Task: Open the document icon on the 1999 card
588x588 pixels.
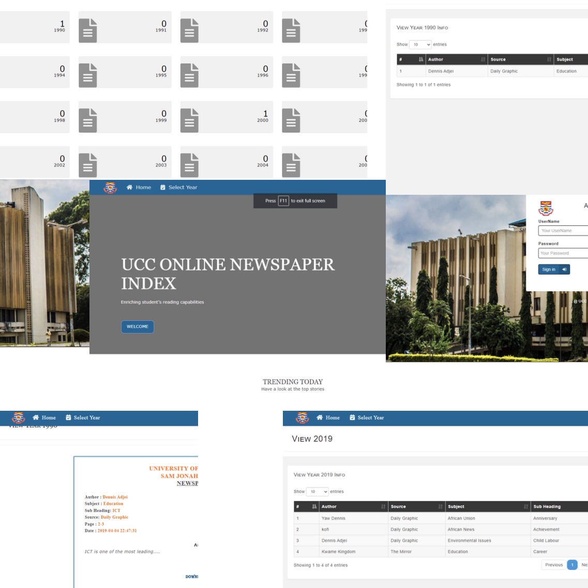Action: coord(88,120)
